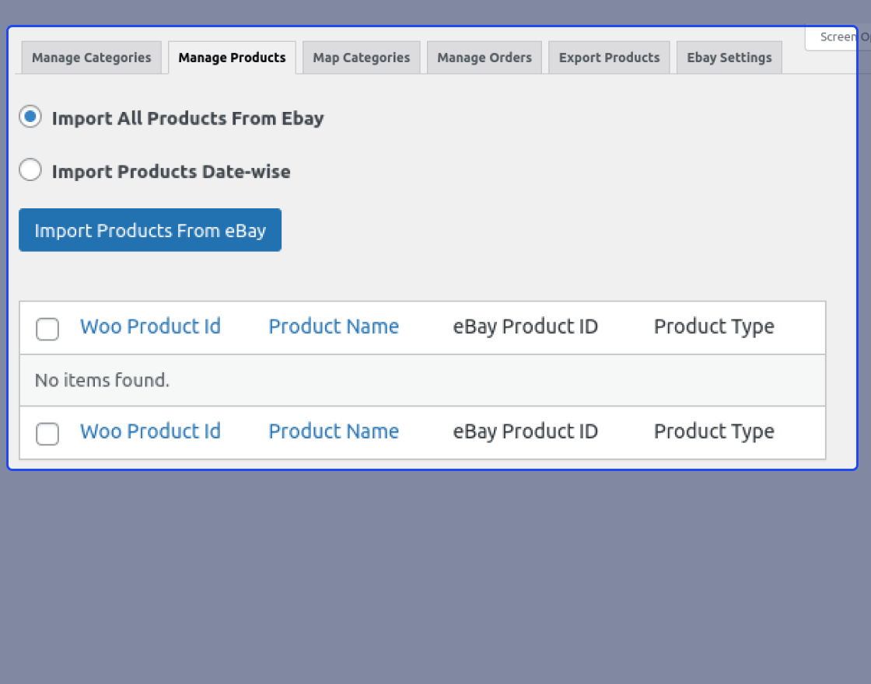Sort by Woo Product Id in table header

150,326
